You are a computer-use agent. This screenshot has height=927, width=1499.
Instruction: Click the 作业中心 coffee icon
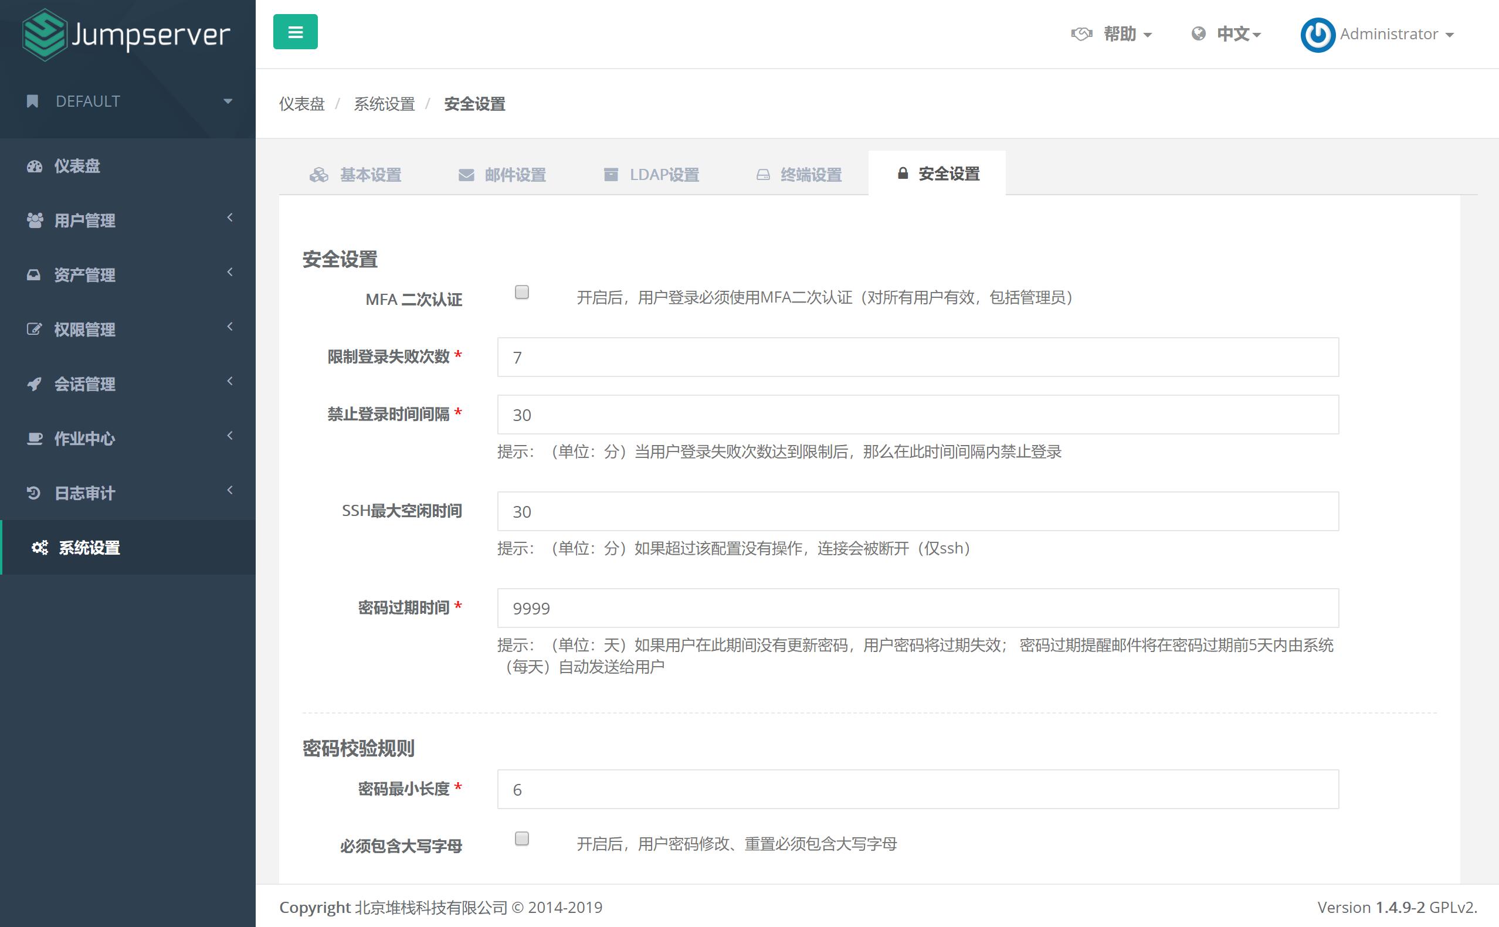35,439
